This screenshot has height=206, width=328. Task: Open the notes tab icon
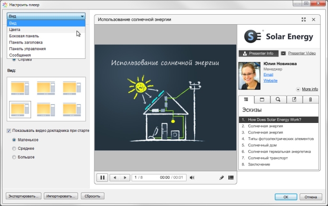point(294,99)
